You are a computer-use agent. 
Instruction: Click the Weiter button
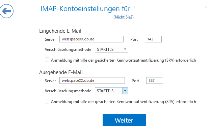click(x=124, y=120)
